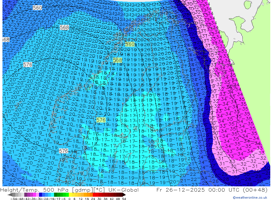Pick the yellow swatch above the 0 label
This screenshot has width=273, height=200.
point(70,195)
